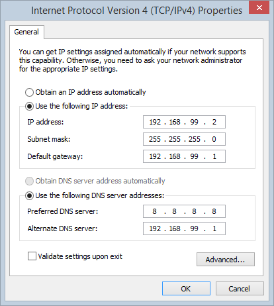Click the dialog title bar text
This screenshot has height=306, width=274.
136,11
